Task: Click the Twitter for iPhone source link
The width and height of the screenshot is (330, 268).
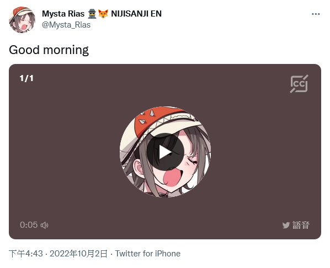Action: pos(148,254)
